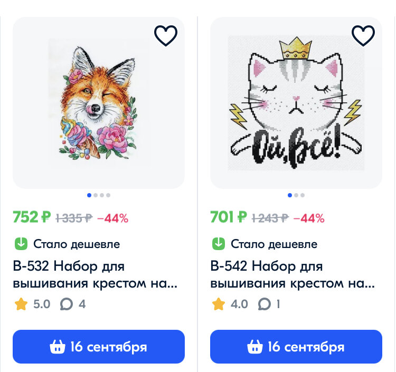
Task: Add fox embroidery kit to favorites
Action: pyautogui.click(x=166, y=35)
